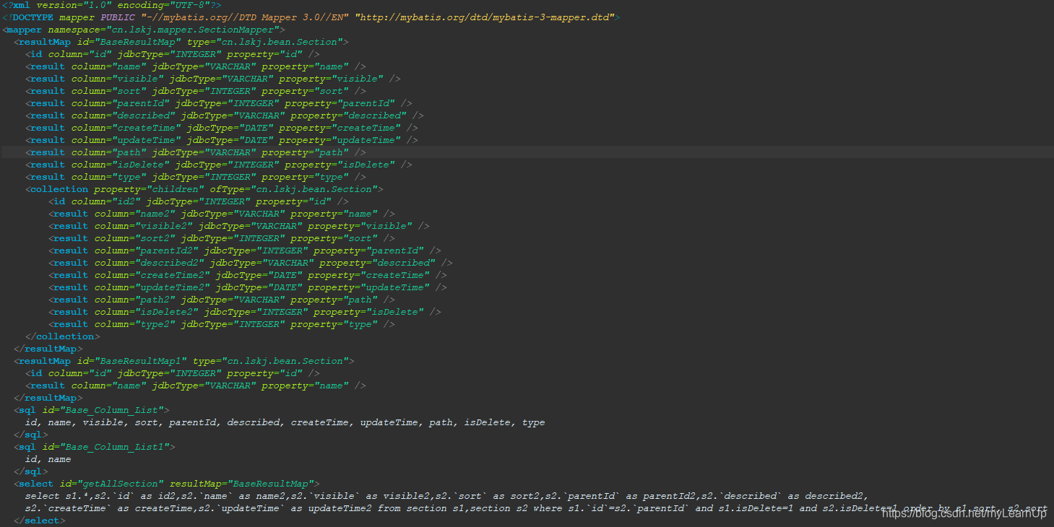Click the full Base_Column_List column names line
Screen dimensions: 1054x527
click(x=285, y=422)
